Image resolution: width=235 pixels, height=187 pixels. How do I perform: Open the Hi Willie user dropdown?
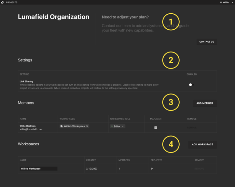click(x=227, y=2)
